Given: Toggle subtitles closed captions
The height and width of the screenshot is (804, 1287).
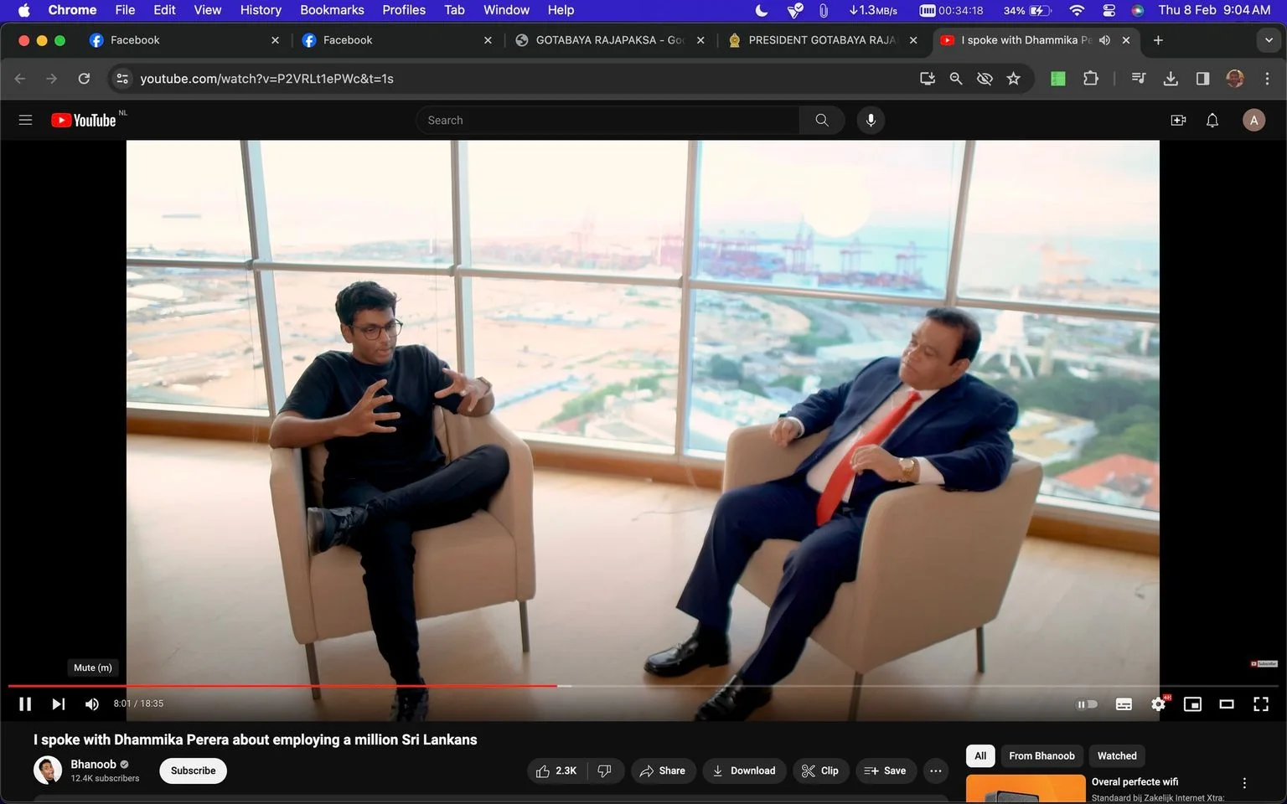Looking at the screenshot, I should 1124,704.
